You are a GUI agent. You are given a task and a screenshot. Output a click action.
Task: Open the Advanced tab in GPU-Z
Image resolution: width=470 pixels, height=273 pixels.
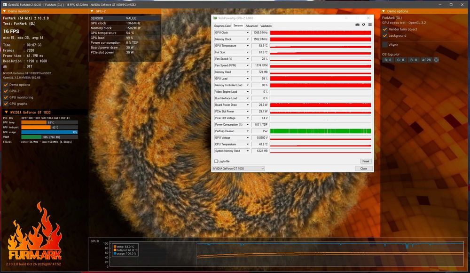(x=251, y=26)
